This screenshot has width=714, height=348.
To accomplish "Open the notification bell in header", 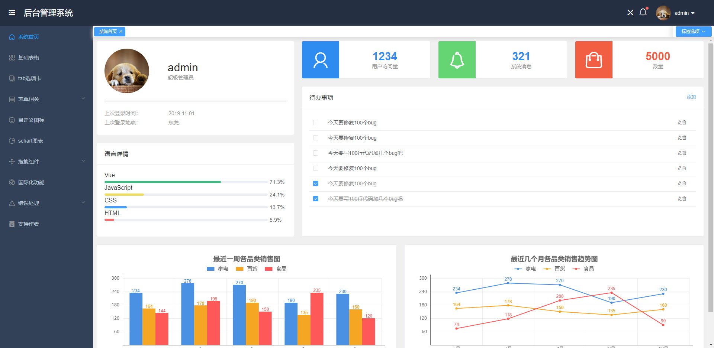I will point(643,12).
